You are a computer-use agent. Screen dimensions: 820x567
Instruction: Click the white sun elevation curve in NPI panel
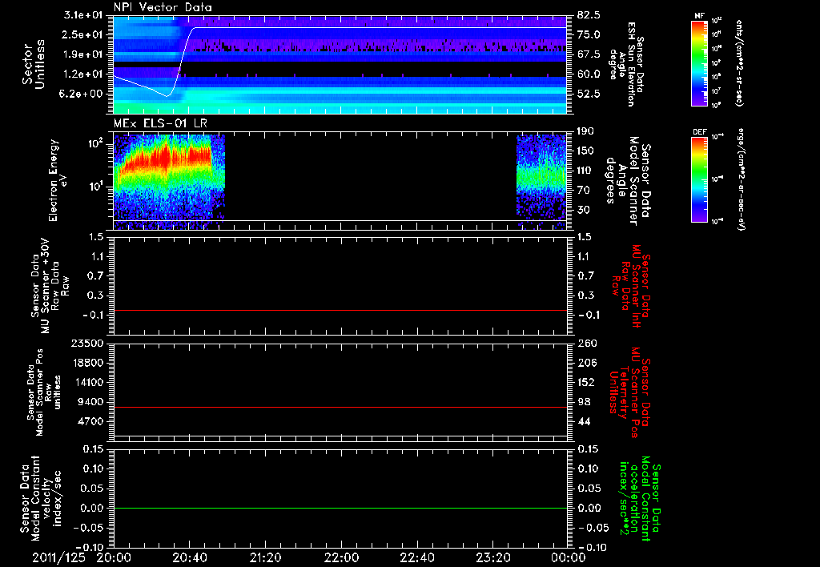(340, 27)
